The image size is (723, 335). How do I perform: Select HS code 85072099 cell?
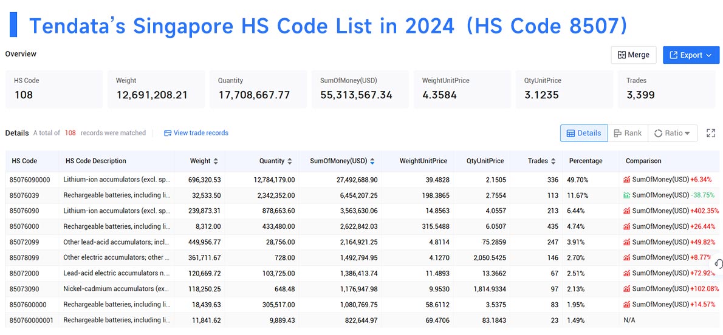tap(24, 242)
